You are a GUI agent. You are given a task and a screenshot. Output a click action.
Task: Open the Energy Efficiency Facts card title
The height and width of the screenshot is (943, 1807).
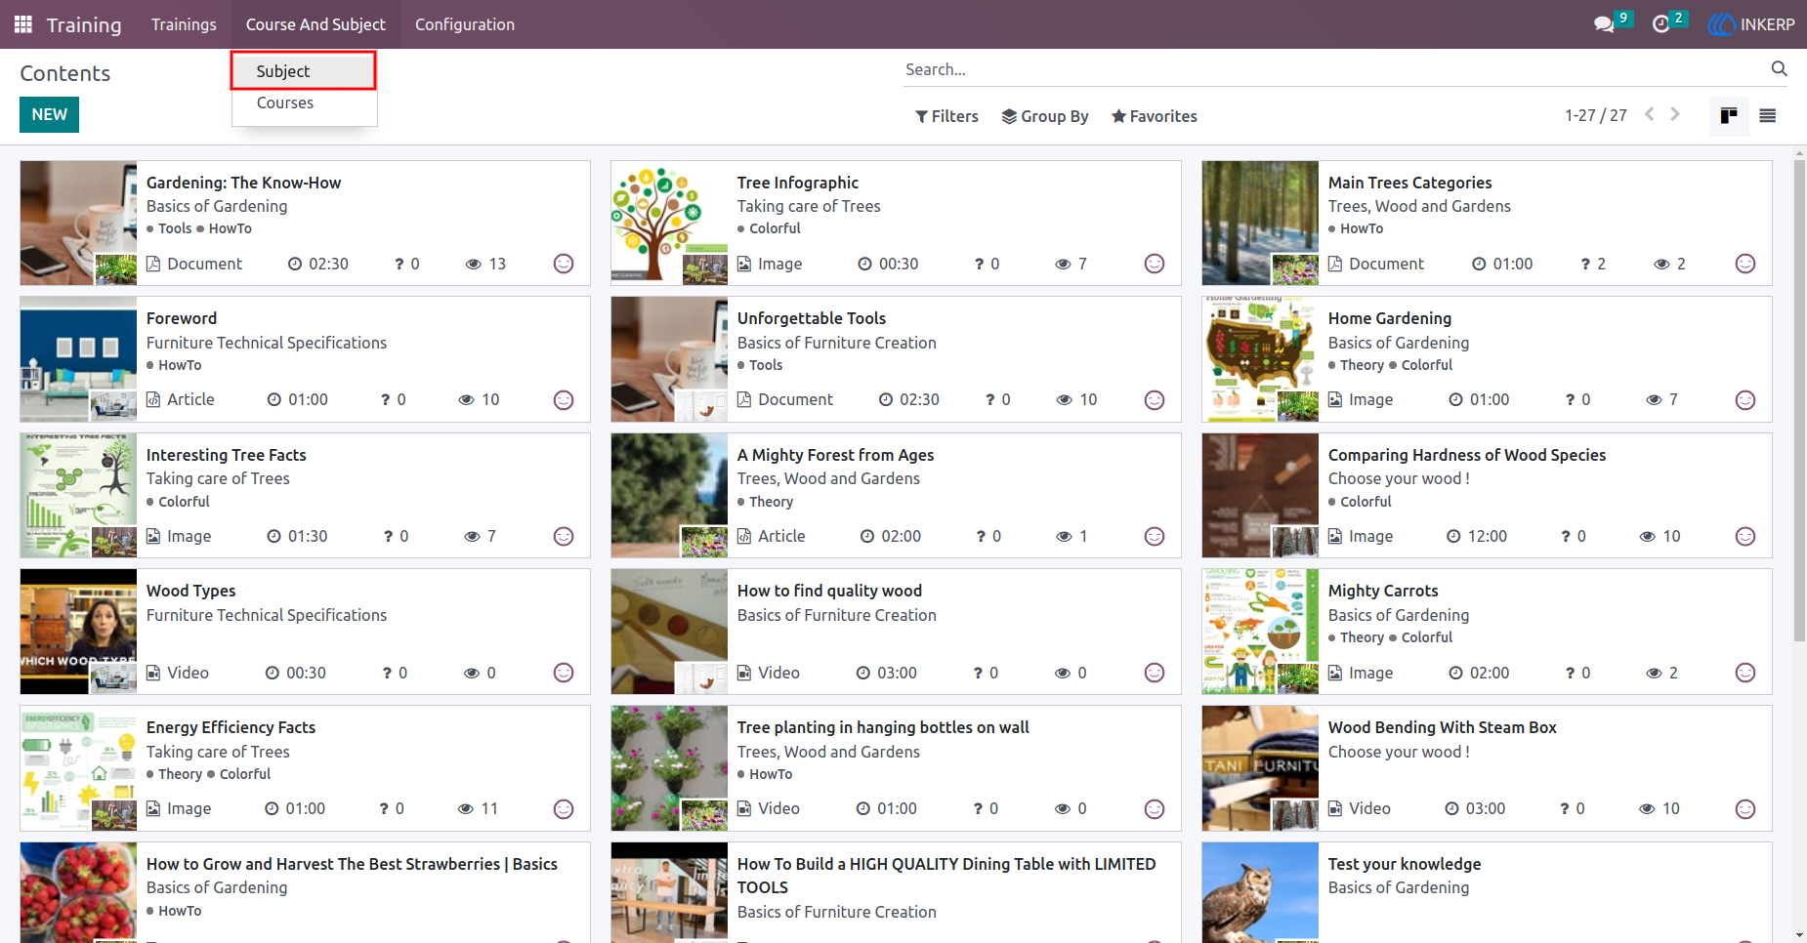coord(231,727)
